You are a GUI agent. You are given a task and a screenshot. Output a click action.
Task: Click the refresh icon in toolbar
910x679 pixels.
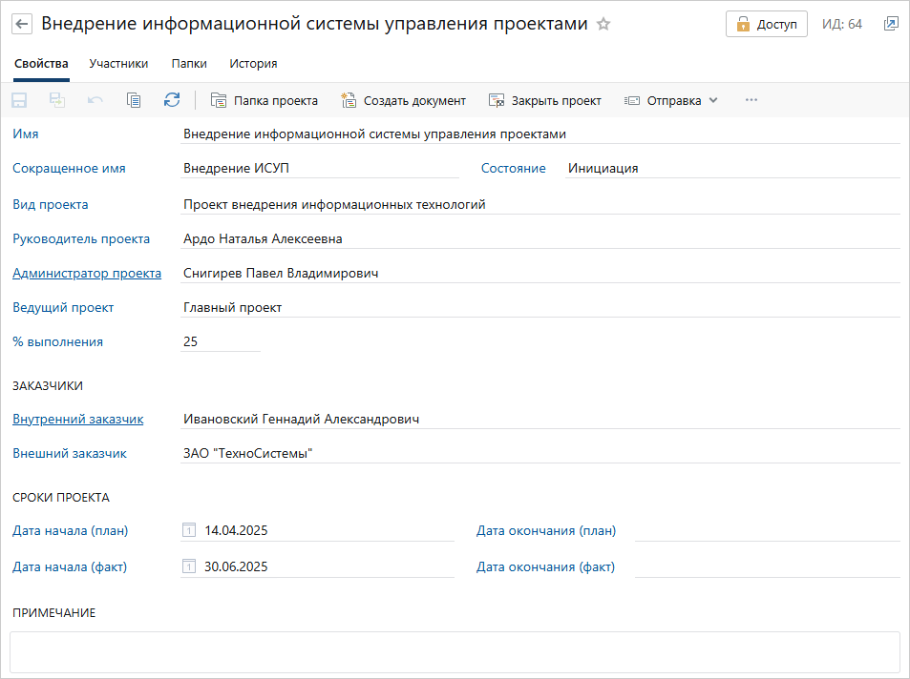(172, 100)
